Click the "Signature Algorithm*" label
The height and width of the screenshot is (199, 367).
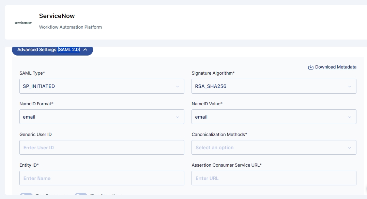[213, 73]
